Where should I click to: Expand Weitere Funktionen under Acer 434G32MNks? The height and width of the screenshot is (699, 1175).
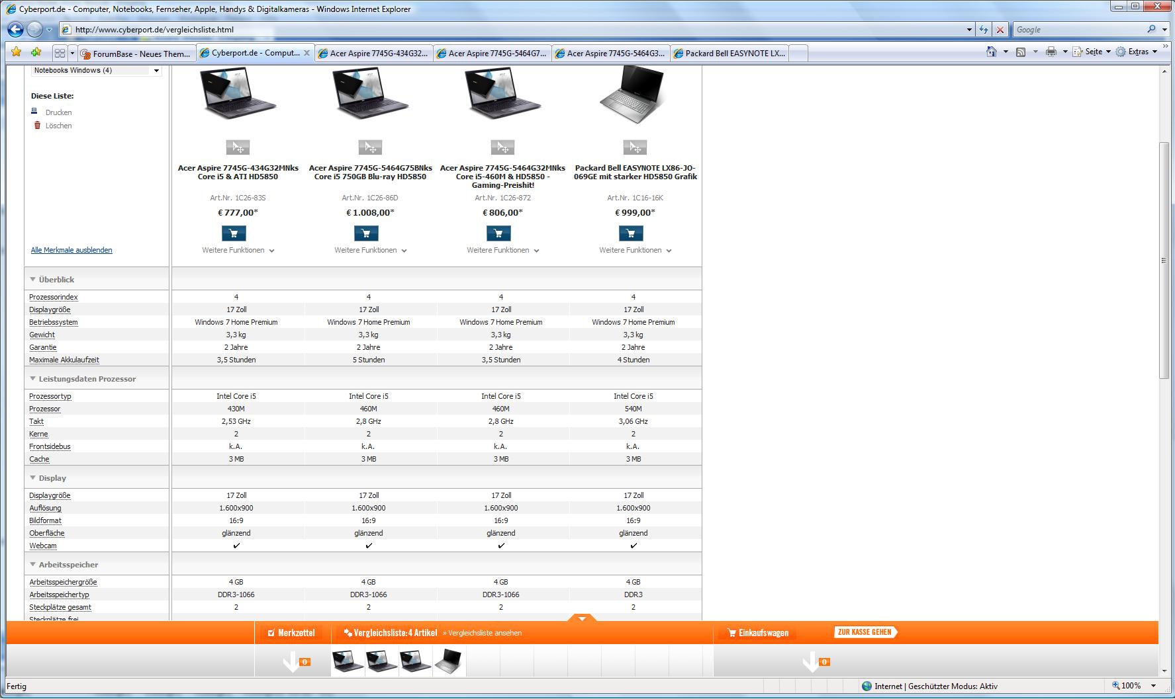coord(238,250)
